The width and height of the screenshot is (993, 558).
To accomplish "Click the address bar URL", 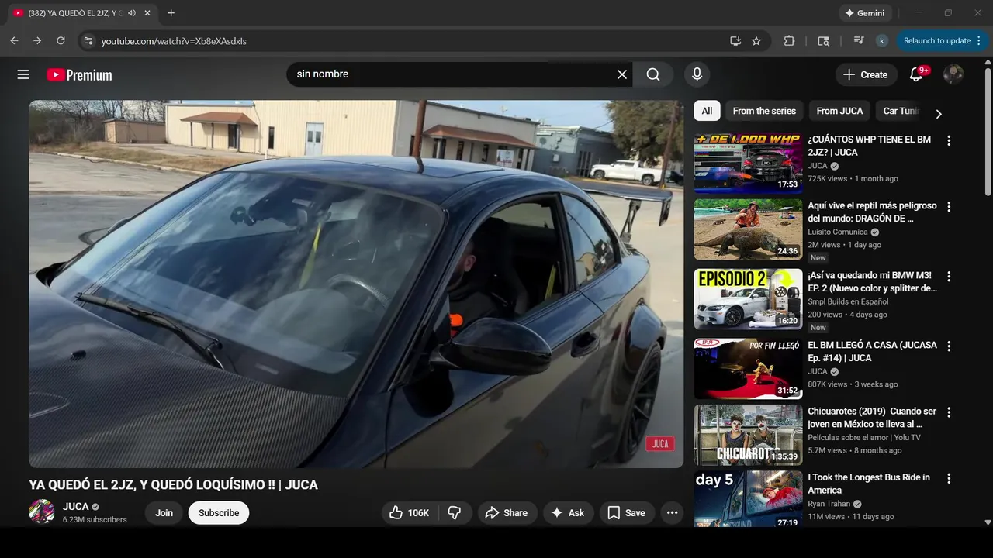I will point(174,41).
